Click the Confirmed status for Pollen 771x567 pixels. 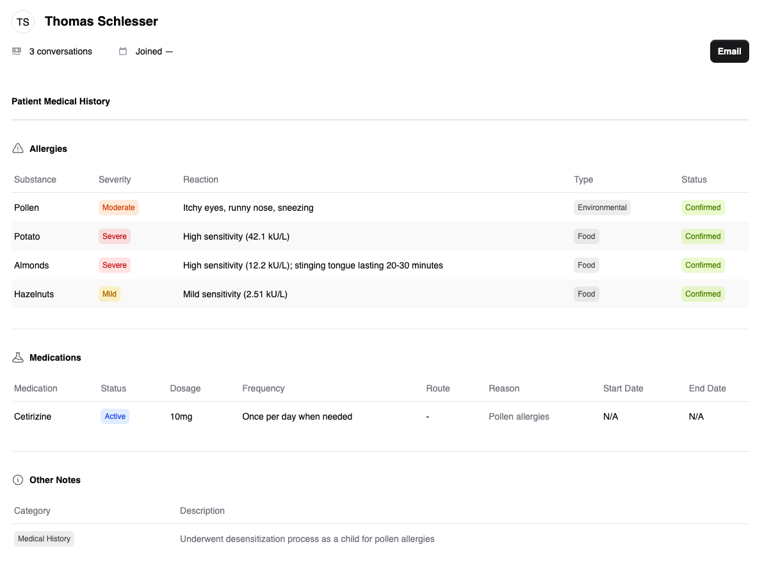703,208
